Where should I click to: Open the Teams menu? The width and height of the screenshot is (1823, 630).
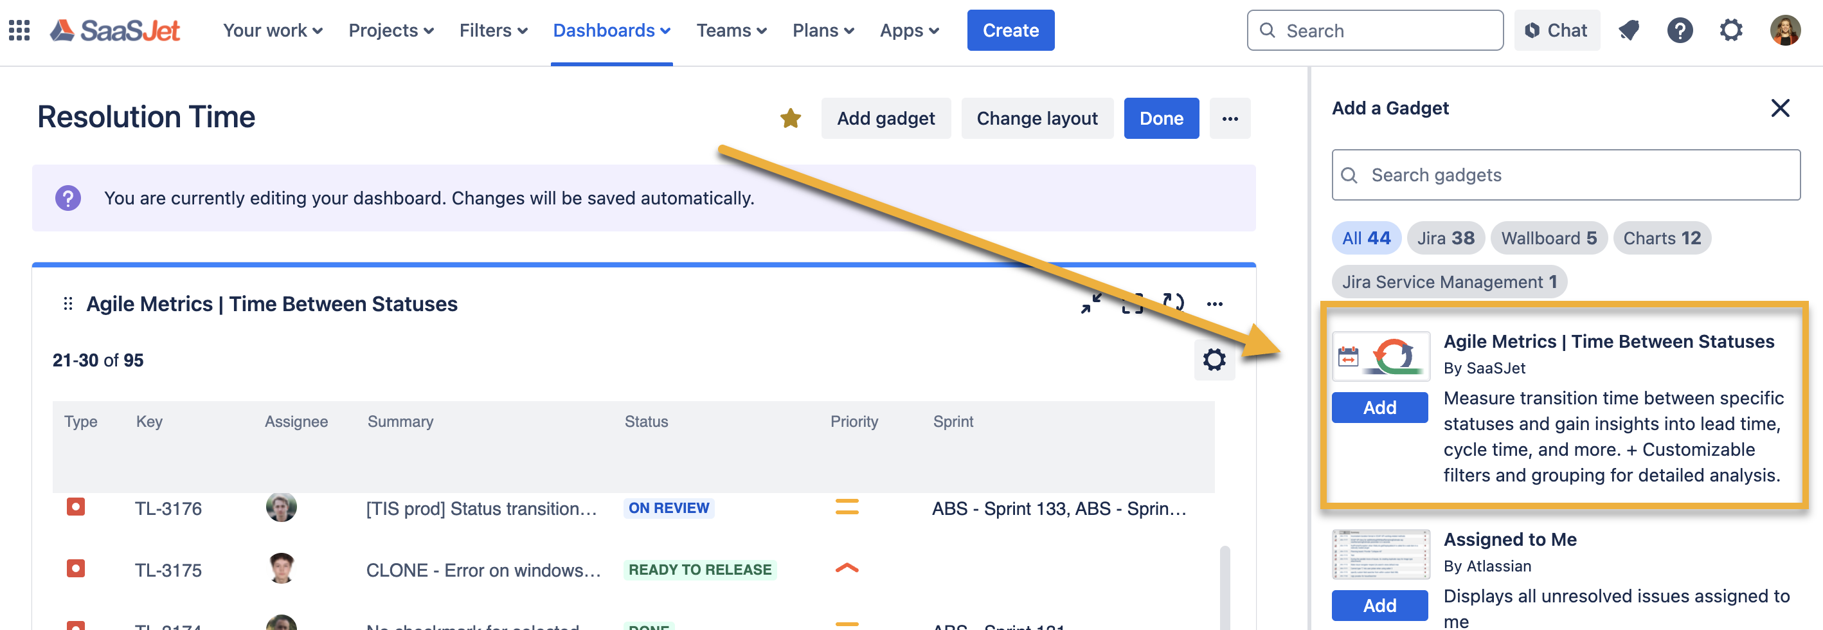pos(732,30)
